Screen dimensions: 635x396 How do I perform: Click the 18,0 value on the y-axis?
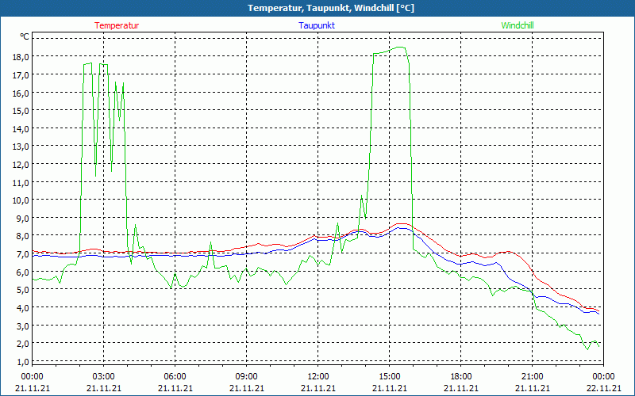point(21,56)
